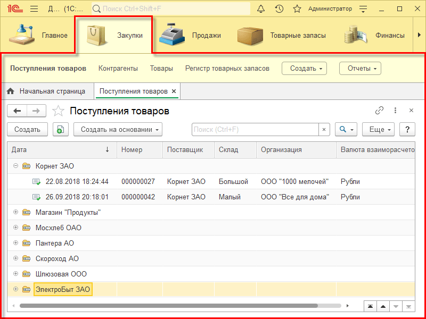Expand the ЭлектроБыт ЗАО group

click(15, 289)
